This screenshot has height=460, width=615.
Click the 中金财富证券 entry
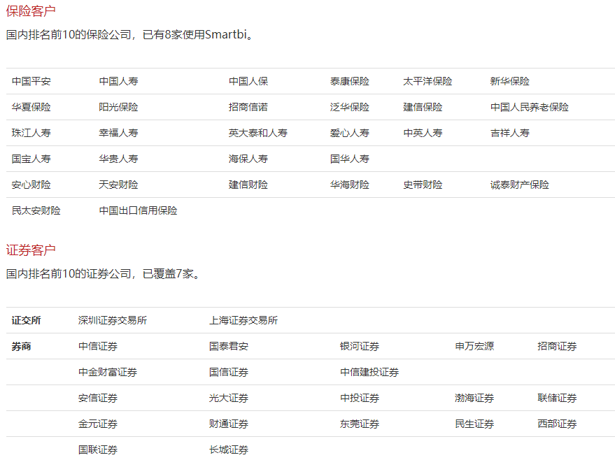pos(108,372)
